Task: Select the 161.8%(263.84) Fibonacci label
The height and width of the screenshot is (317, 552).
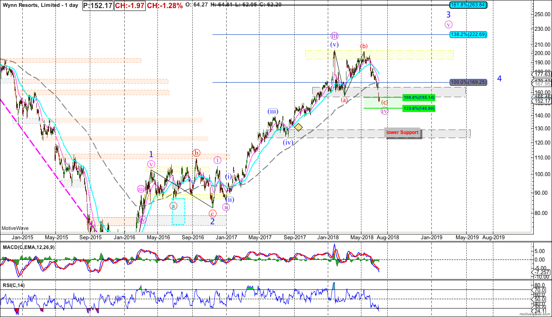Action: pyautogui.click(x=468, y=5)
